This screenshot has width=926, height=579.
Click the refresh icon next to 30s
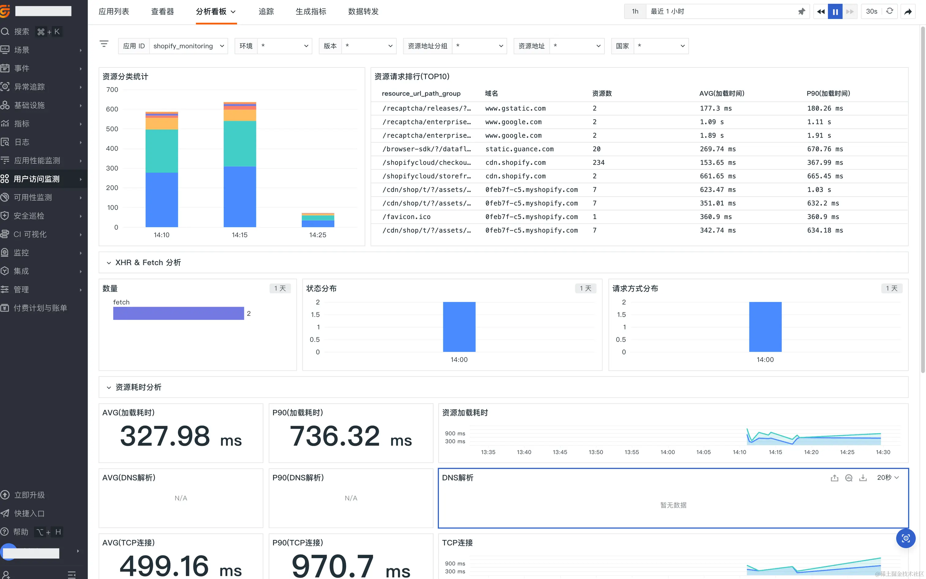pos(890,11)
